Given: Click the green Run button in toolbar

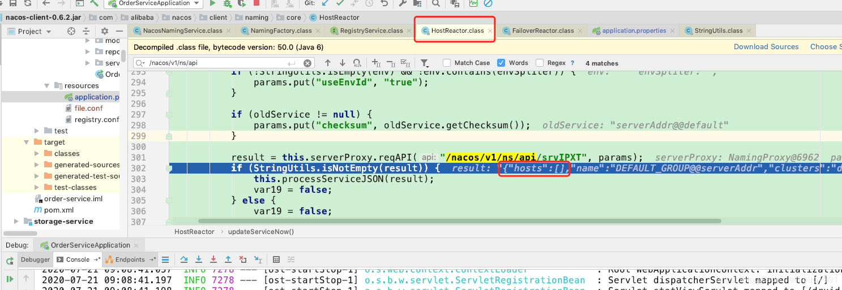Looking at the screenshot, I should point(213,3).
